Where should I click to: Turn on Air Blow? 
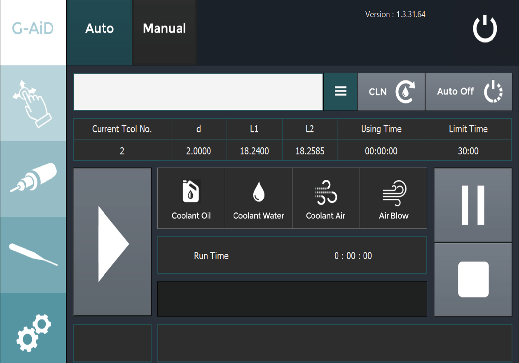[393, 198]
